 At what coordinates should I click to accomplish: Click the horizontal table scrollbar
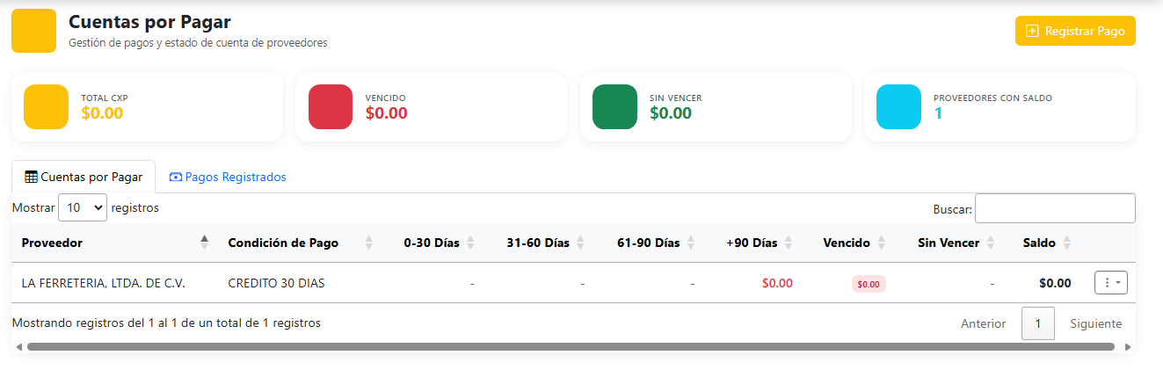click(571, 347)
